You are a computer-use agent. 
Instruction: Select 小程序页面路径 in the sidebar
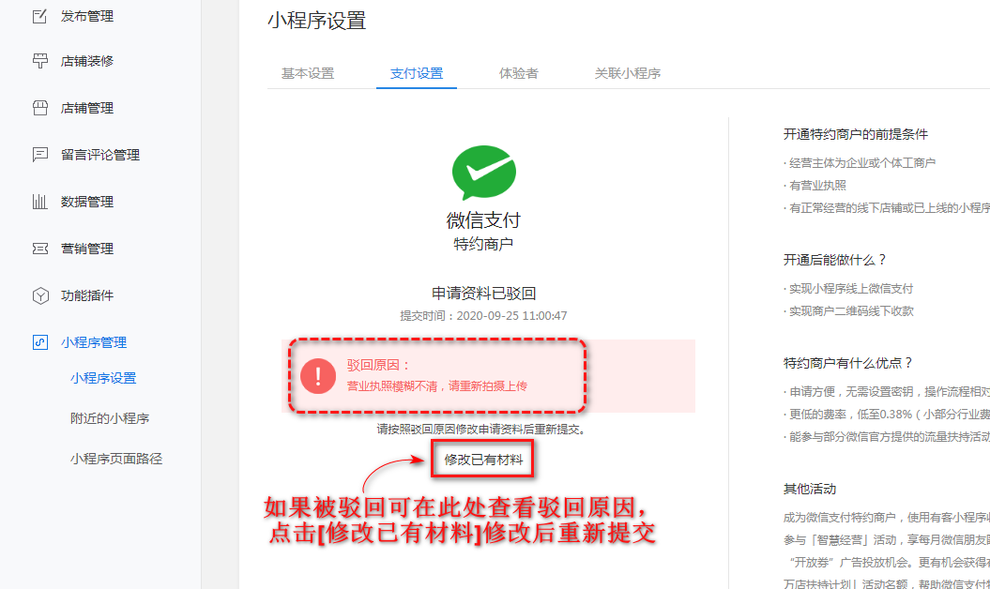click(x=116, y=459)
